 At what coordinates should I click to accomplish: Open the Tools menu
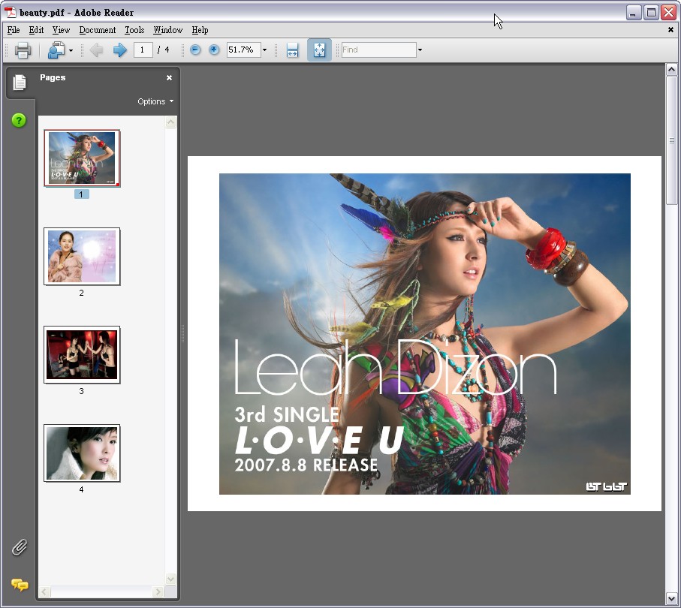coord(134,30)
